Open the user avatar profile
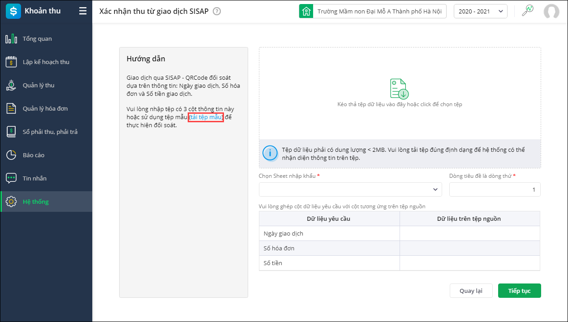 (551, 11)
